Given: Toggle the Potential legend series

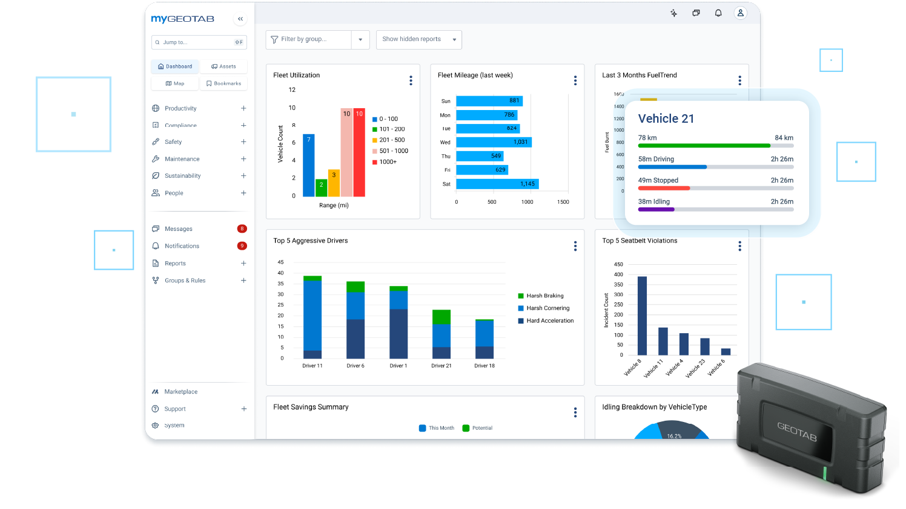Looking at the screenshot, I should click(x=478, y=428).
